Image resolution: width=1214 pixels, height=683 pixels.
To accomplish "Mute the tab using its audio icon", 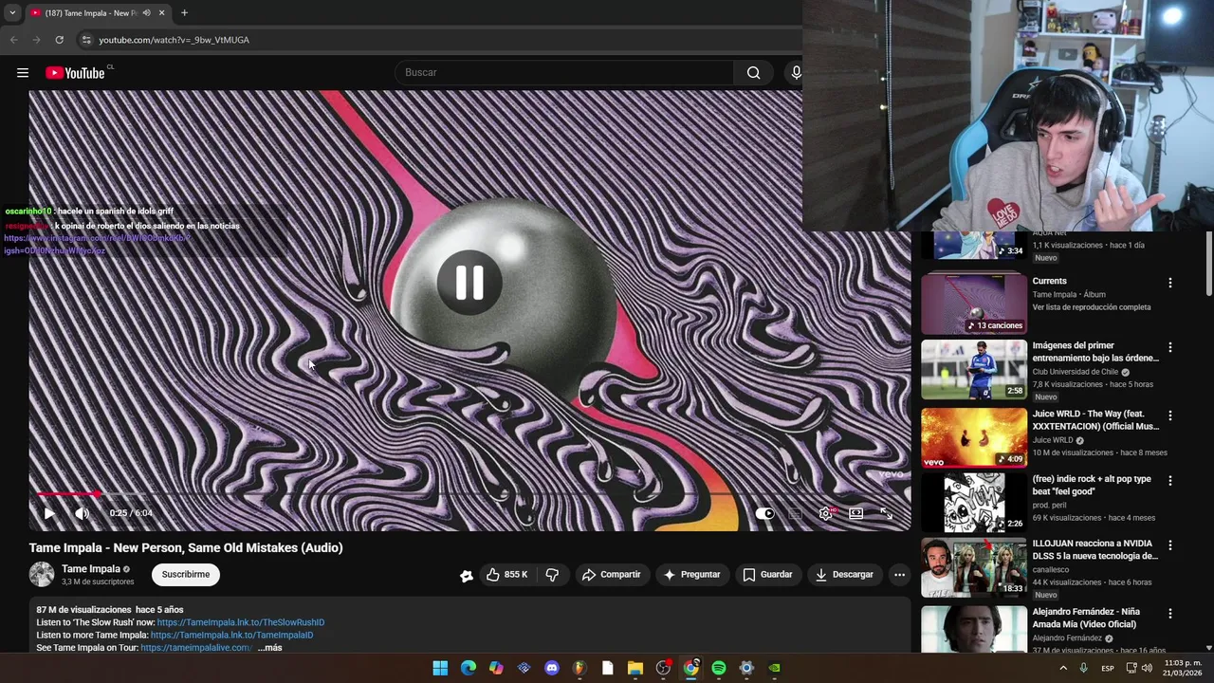I will [x=146, y=13].
